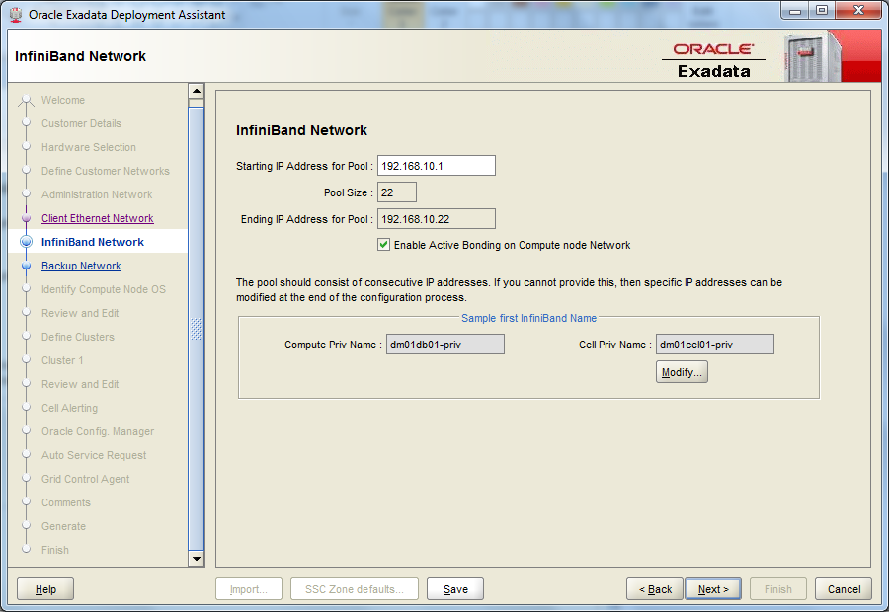Click the Ending IP Address for Pool field
This screenshot has height=614, width=889.
[x=437, y=218]
